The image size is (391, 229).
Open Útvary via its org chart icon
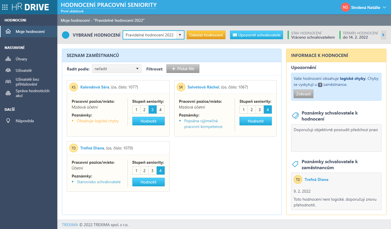point(8,59)
